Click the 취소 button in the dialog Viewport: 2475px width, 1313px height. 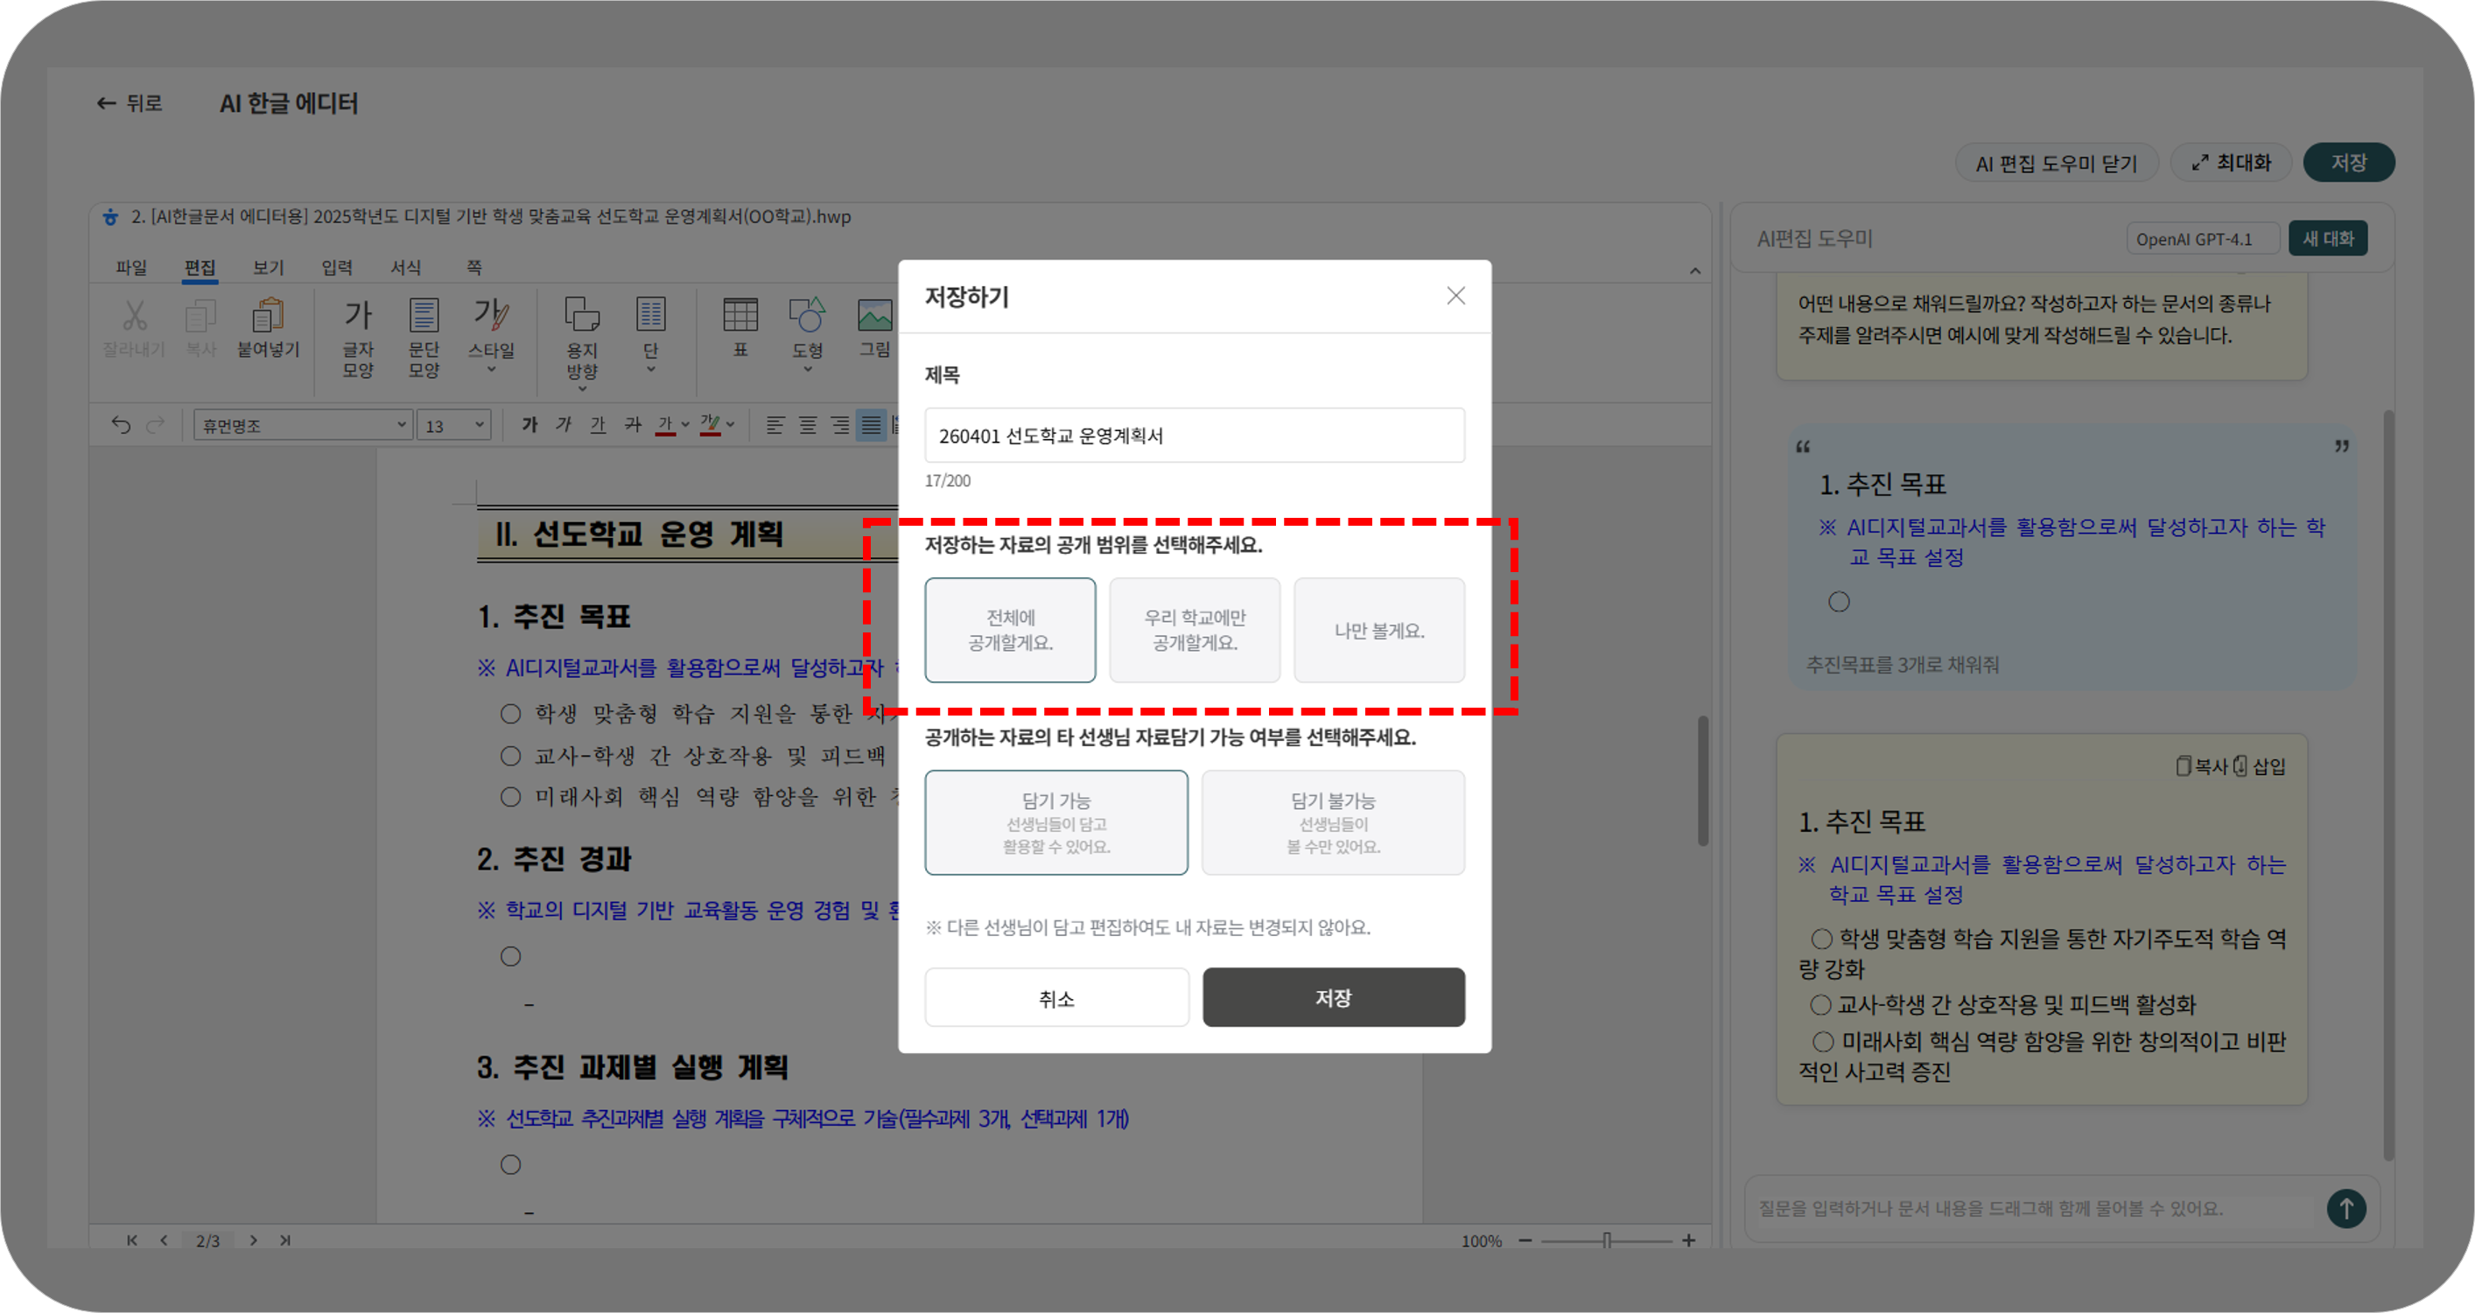point(1056,998)
